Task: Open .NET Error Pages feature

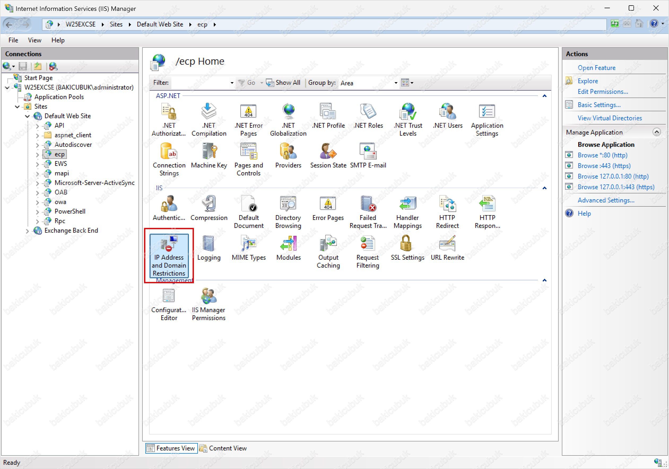Action: 248,120
